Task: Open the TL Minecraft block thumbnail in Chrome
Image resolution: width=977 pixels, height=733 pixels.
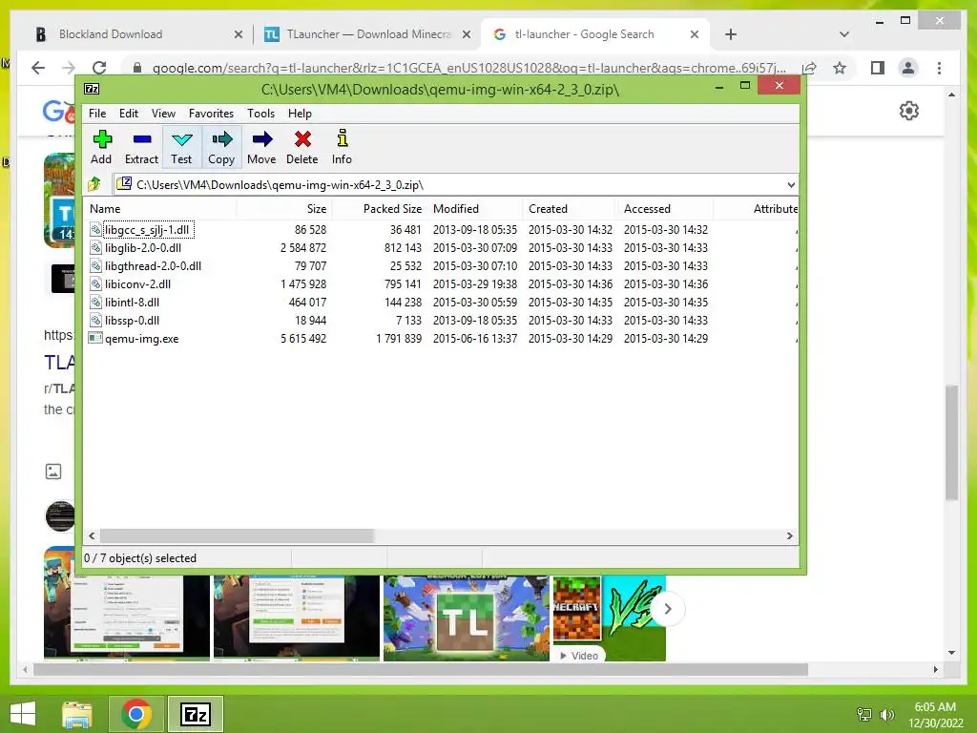Action: (466, 618)
